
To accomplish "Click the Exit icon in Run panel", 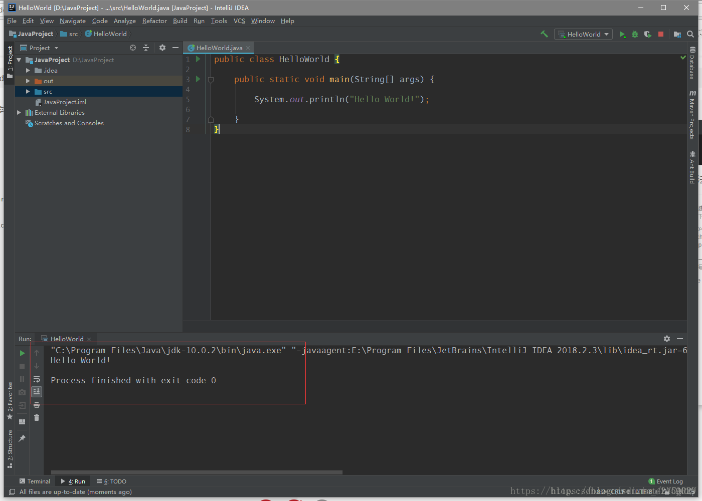I will [x=22, y=405].
